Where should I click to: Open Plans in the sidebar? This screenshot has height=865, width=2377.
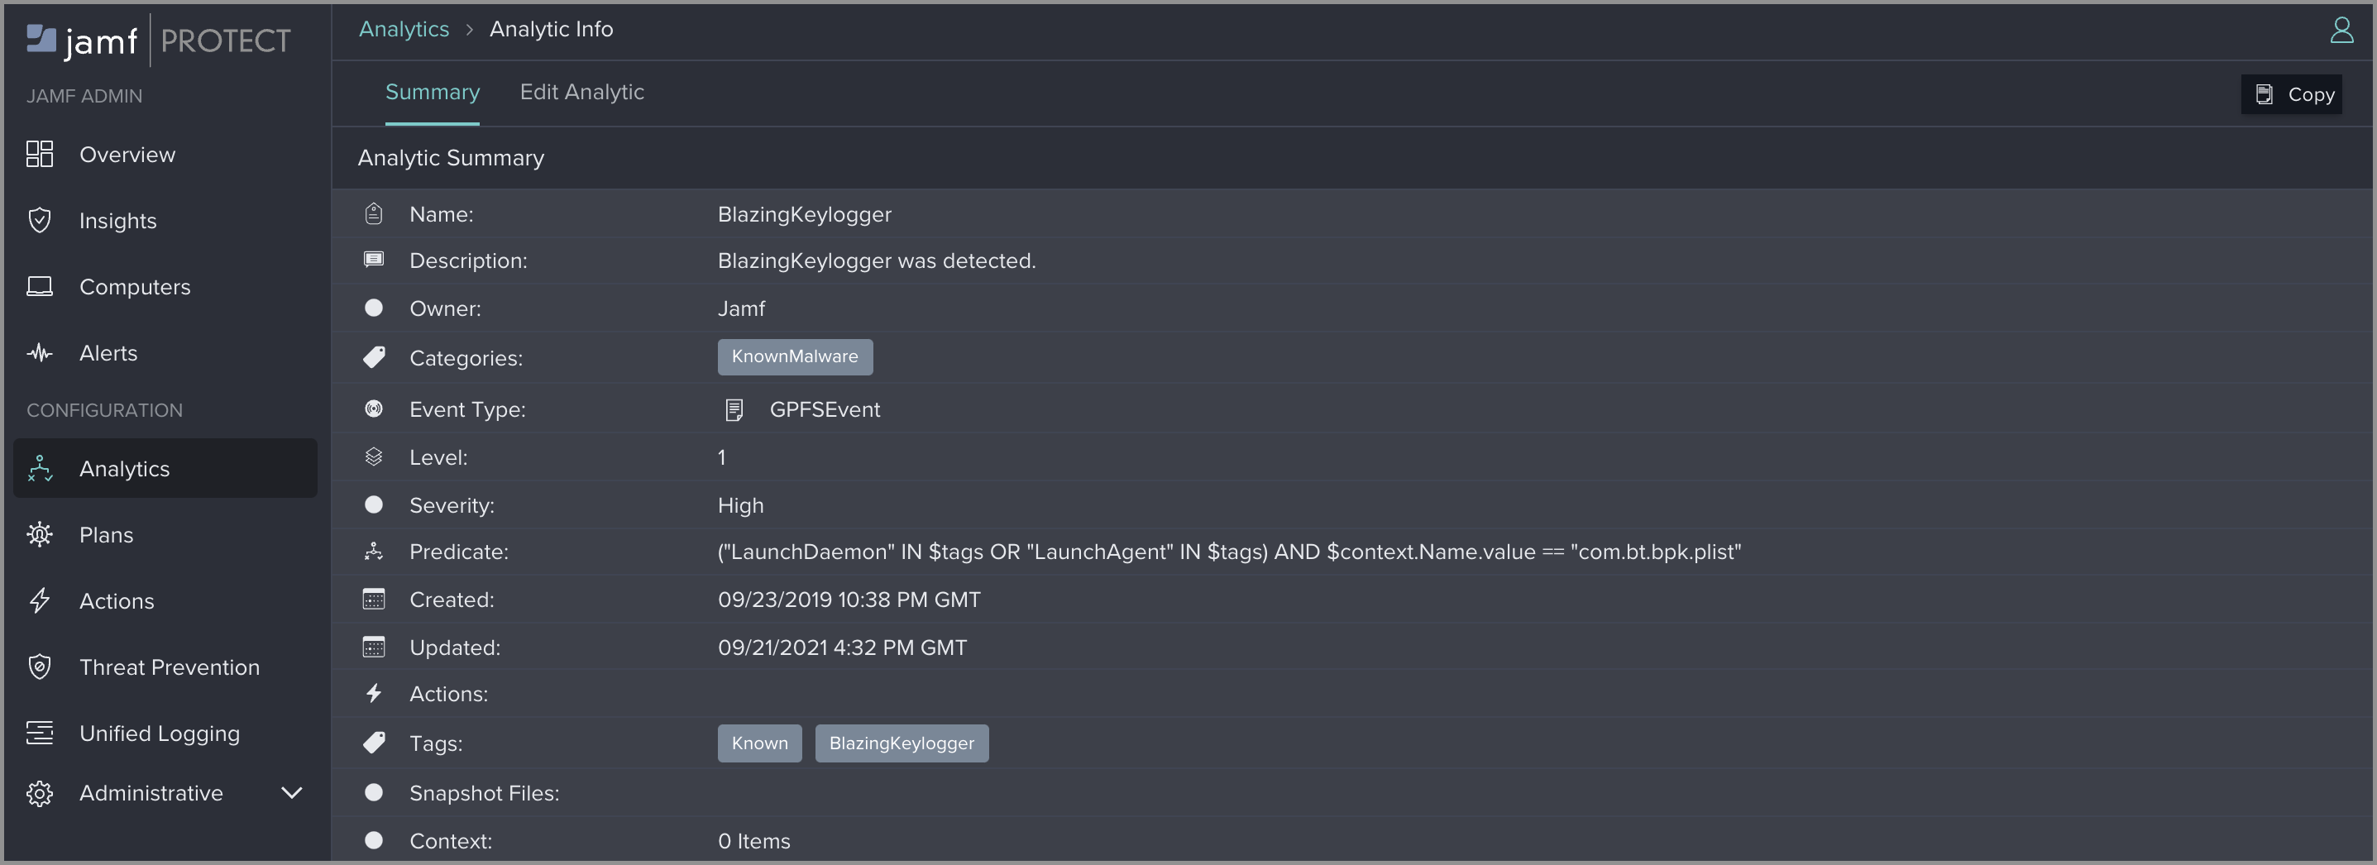point(165,535)
